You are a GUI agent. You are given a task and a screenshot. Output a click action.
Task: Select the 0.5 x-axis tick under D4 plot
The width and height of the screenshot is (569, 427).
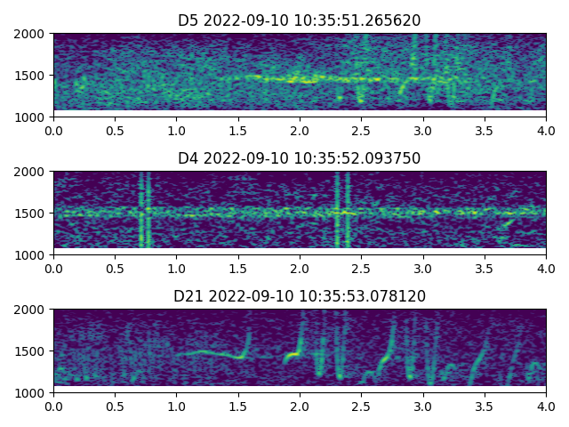click(x=115, y=268)
